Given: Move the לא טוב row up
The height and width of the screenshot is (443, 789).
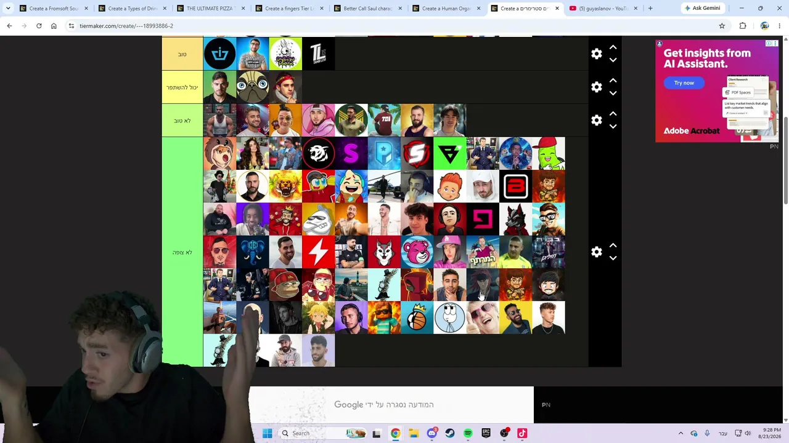Looking at the screenshot, I should tap(613, 114).
